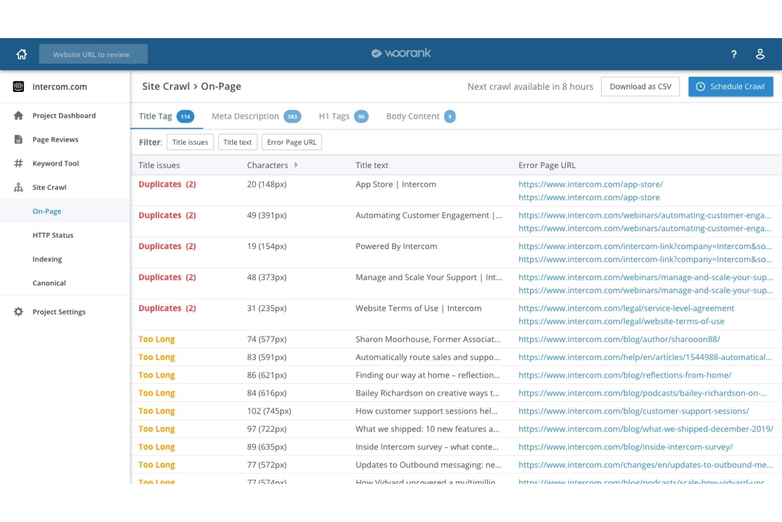Open Indexing submenu item

[x=47, y=259]
